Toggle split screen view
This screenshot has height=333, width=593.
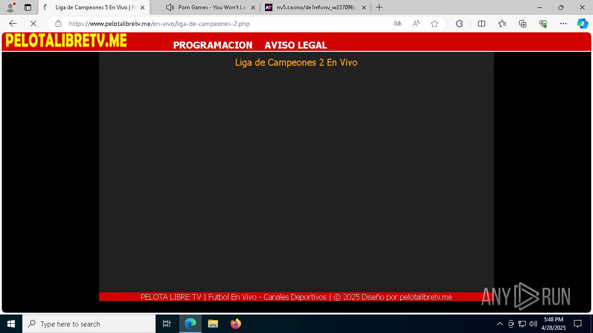pyautogui.click(x=481, y=24)
